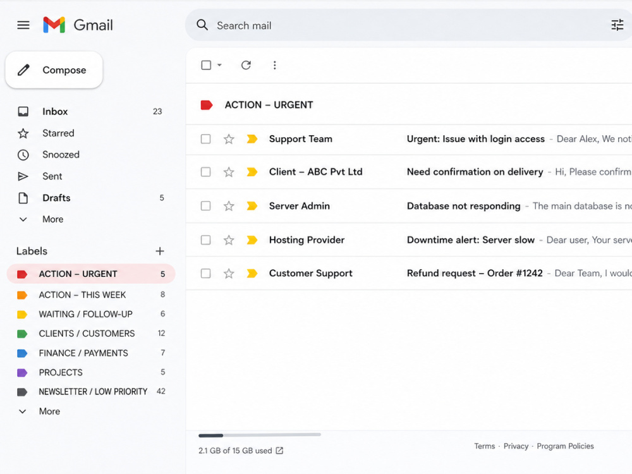Open the main menu hamburger icon
The height and width of the screenshot is (474, 632).
point(23,25)
